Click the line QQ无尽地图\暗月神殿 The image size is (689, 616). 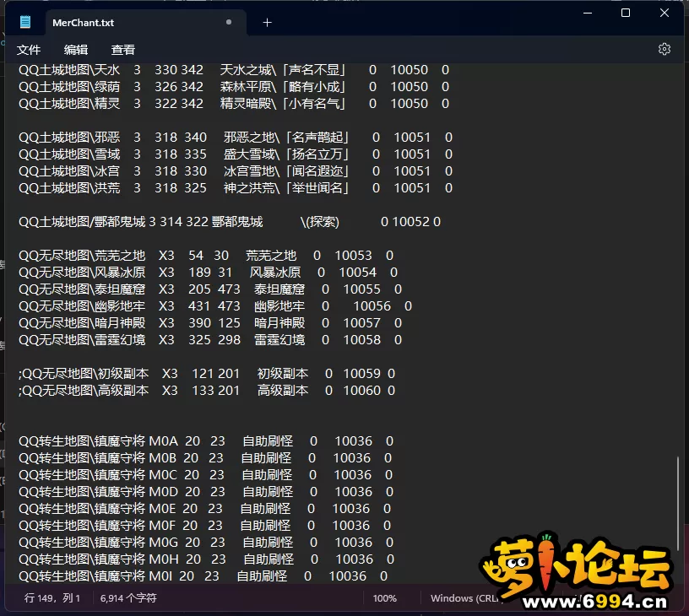[210, 323]
